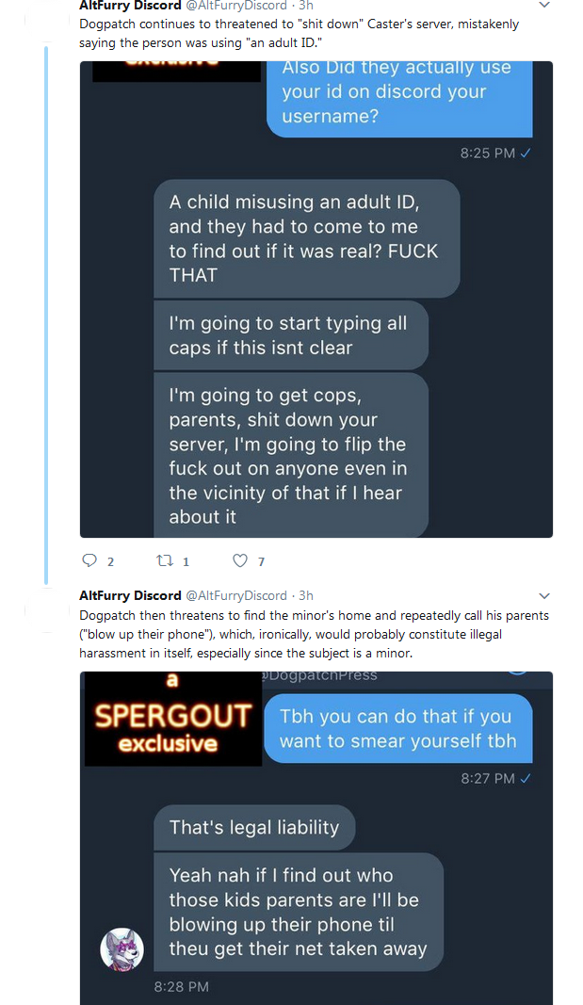The height and width of the screenshot is (1005, 583).
Task: Open the second embedded chat screenshot image
Action: 316,837
